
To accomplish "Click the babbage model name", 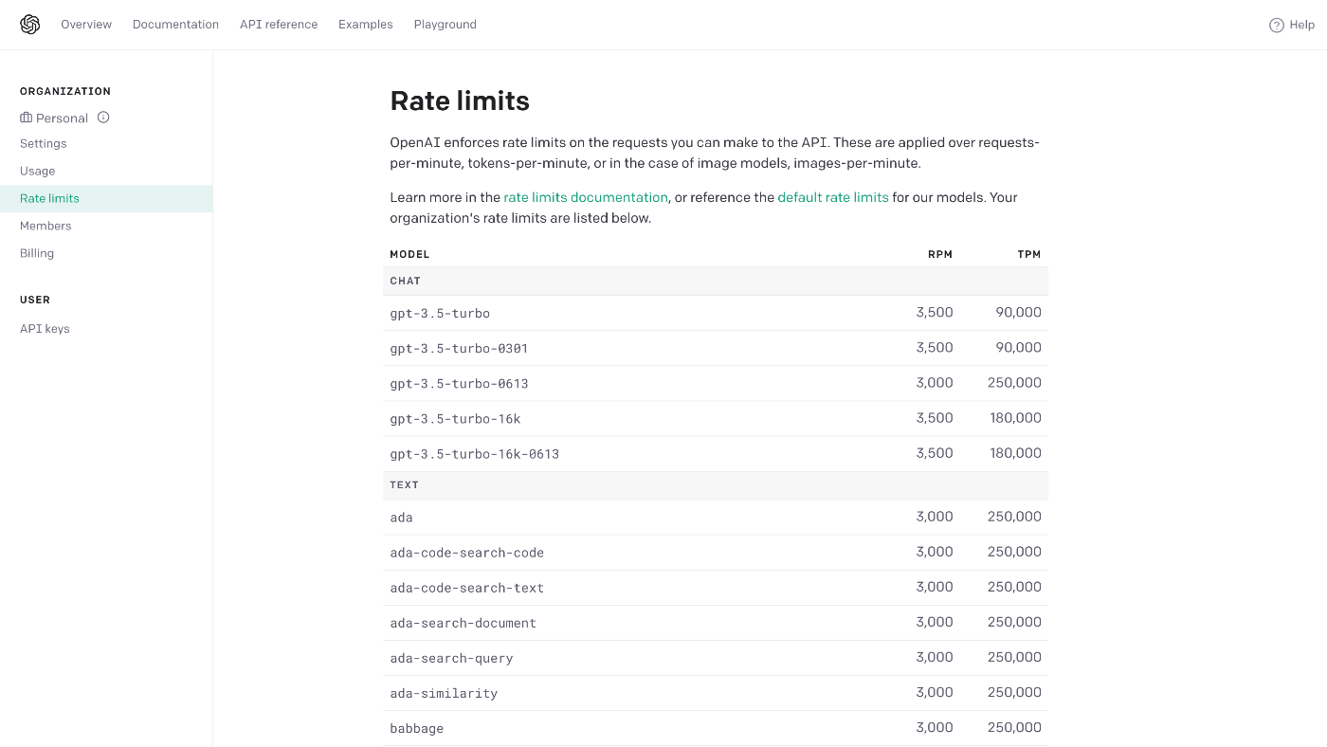I will (x=417, y=728).
